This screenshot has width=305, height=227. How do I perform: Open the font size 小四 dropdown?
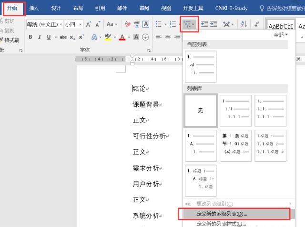[x=80, y=24]
